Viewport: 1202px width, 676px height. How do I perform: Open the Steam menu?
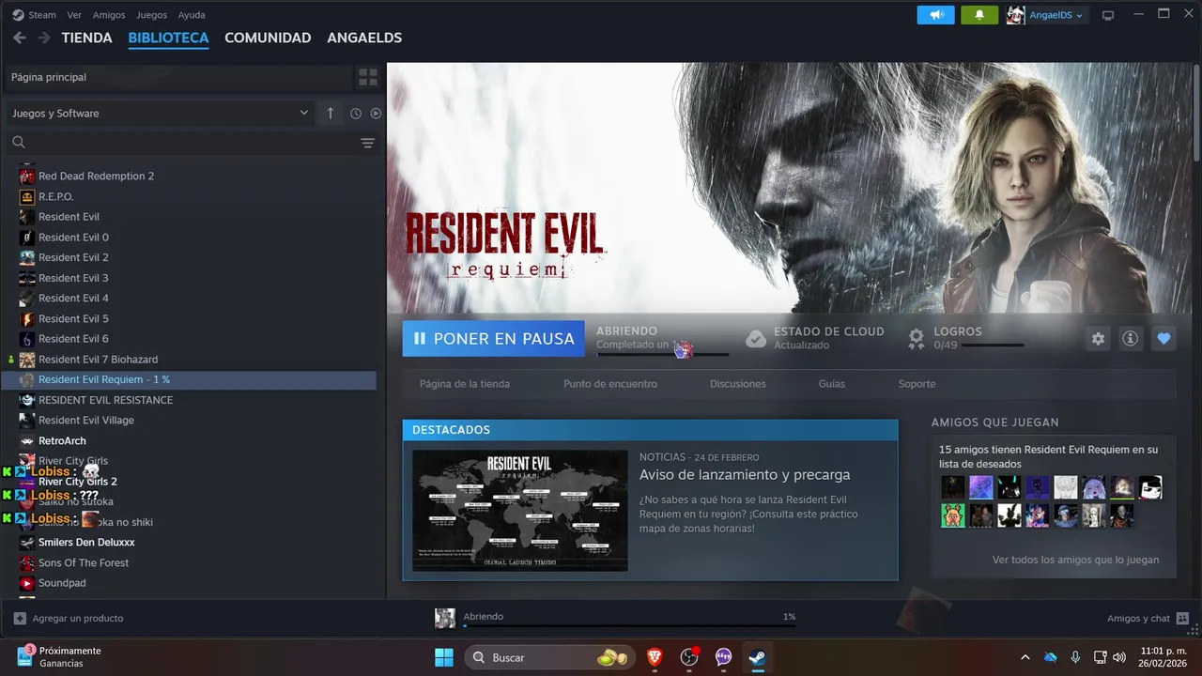(42, 15)
